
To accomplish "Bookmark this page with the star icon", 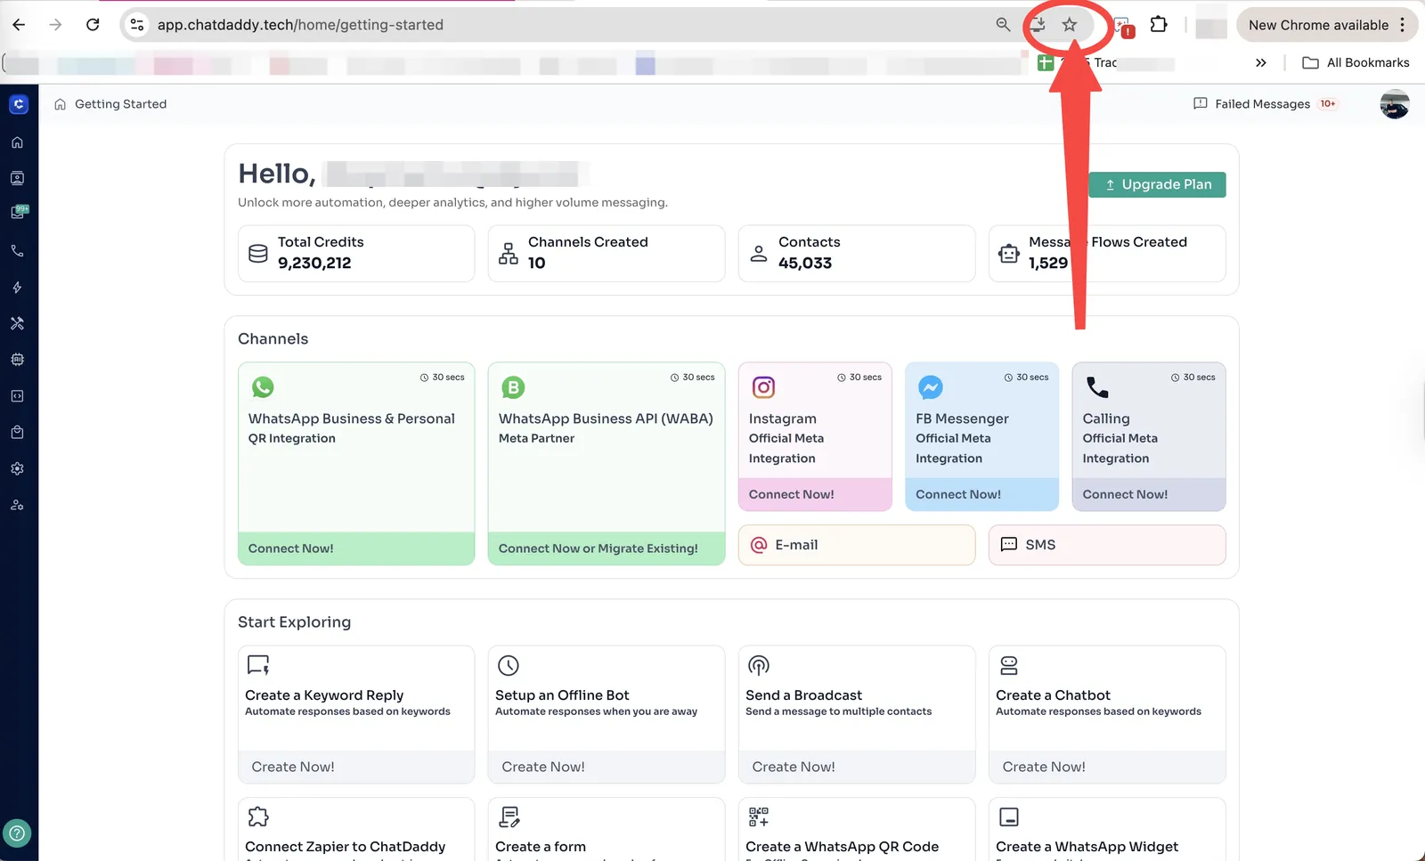I will pyautogui.click(x=1070, y=25).
